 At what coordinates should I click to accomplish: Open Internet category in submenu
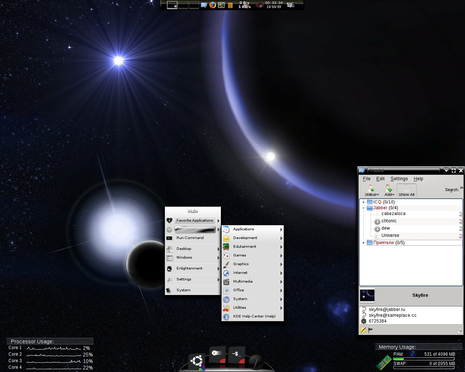252,273
